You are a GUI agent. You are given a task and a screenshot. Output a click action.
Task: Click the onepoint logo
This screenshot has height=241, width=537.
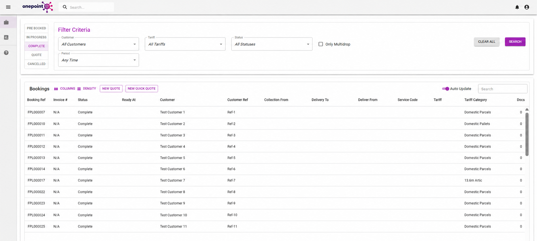point(38,7)
